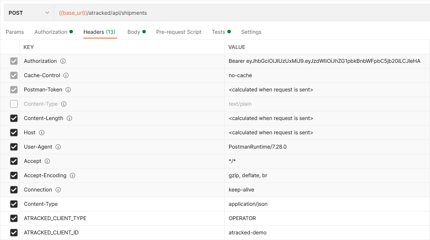The height and width of the screenshot is (240, 430).
Task: Click the Accept-Encoding key name
Action: point(45,175)
